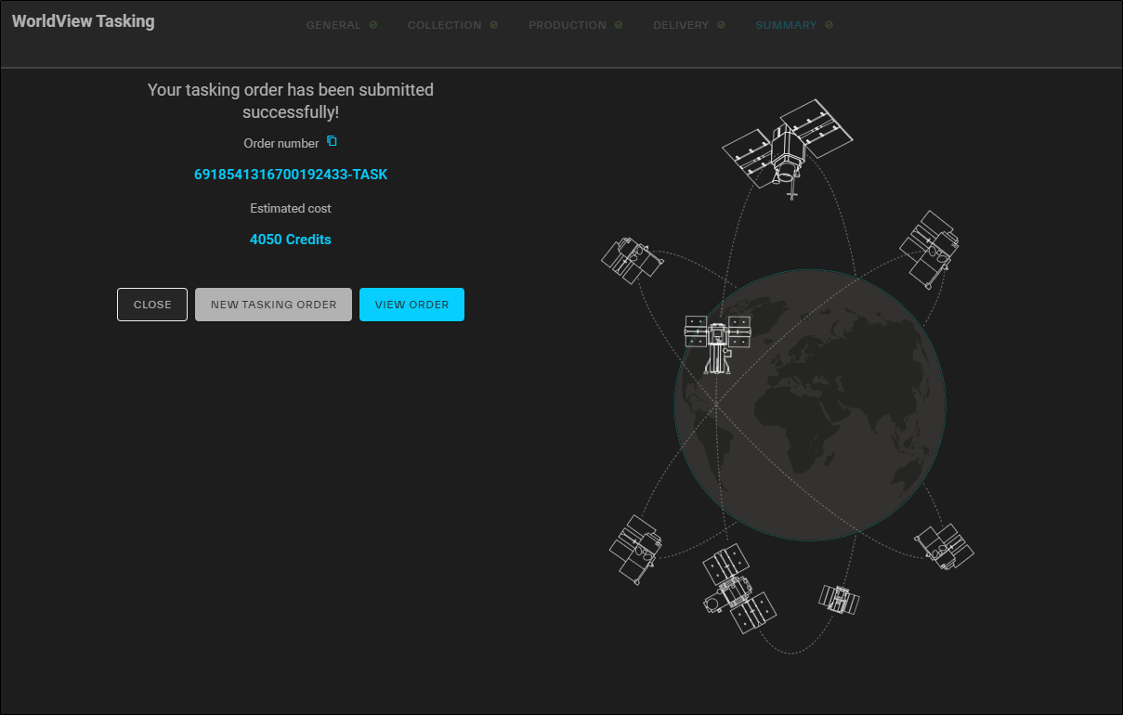Click the checkmark icon beside PRODUCTION
Screen dimensions: 1123x715
619,25
